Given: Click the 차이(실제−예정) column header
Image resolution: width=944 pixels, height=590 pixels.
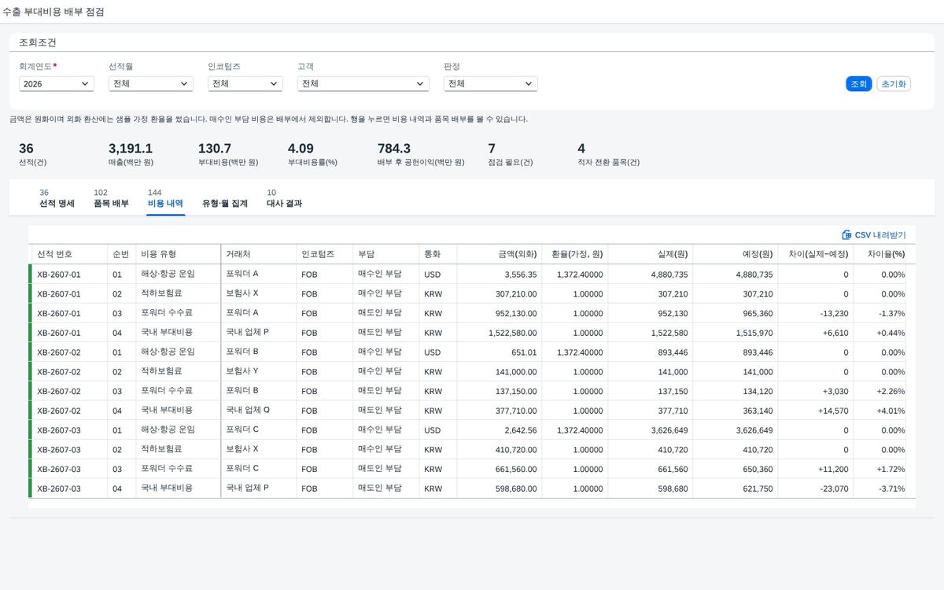Looking at the screenshot, I should [x=817, y=254].
